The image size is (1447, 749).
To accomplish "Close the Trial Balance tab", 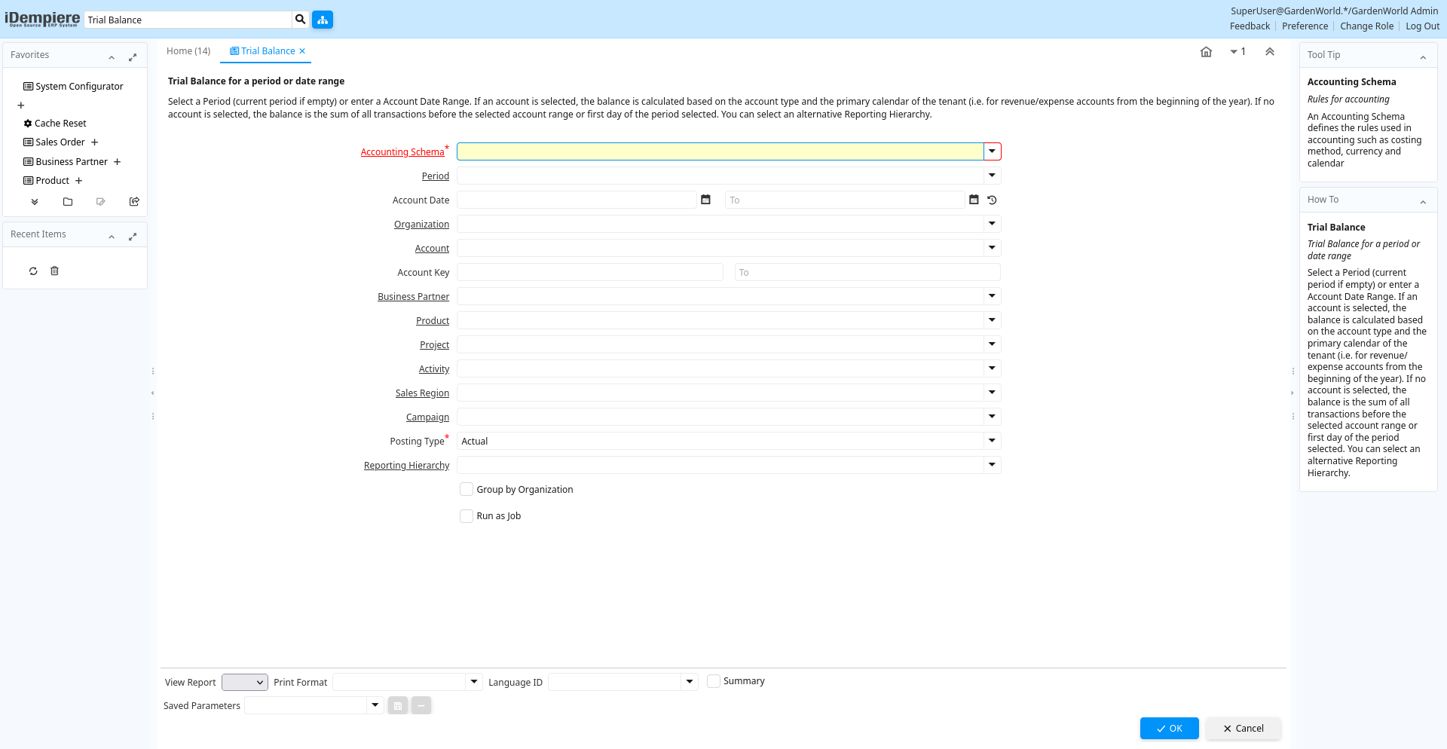I will click(x=302, y=51).
